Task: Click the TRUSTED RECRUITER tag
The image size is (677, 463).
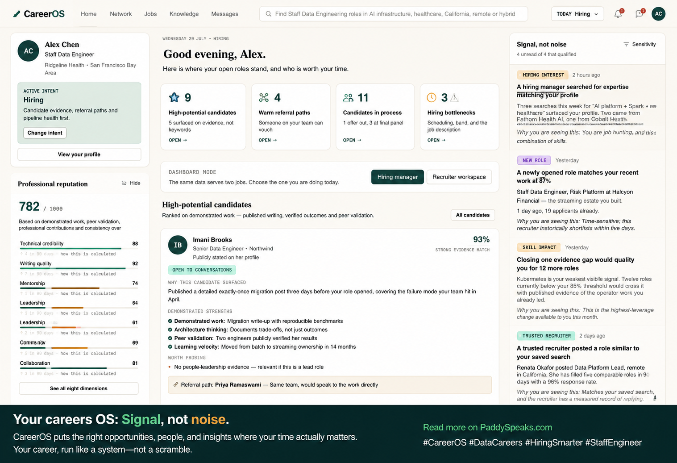Action: tap(546, 336)
